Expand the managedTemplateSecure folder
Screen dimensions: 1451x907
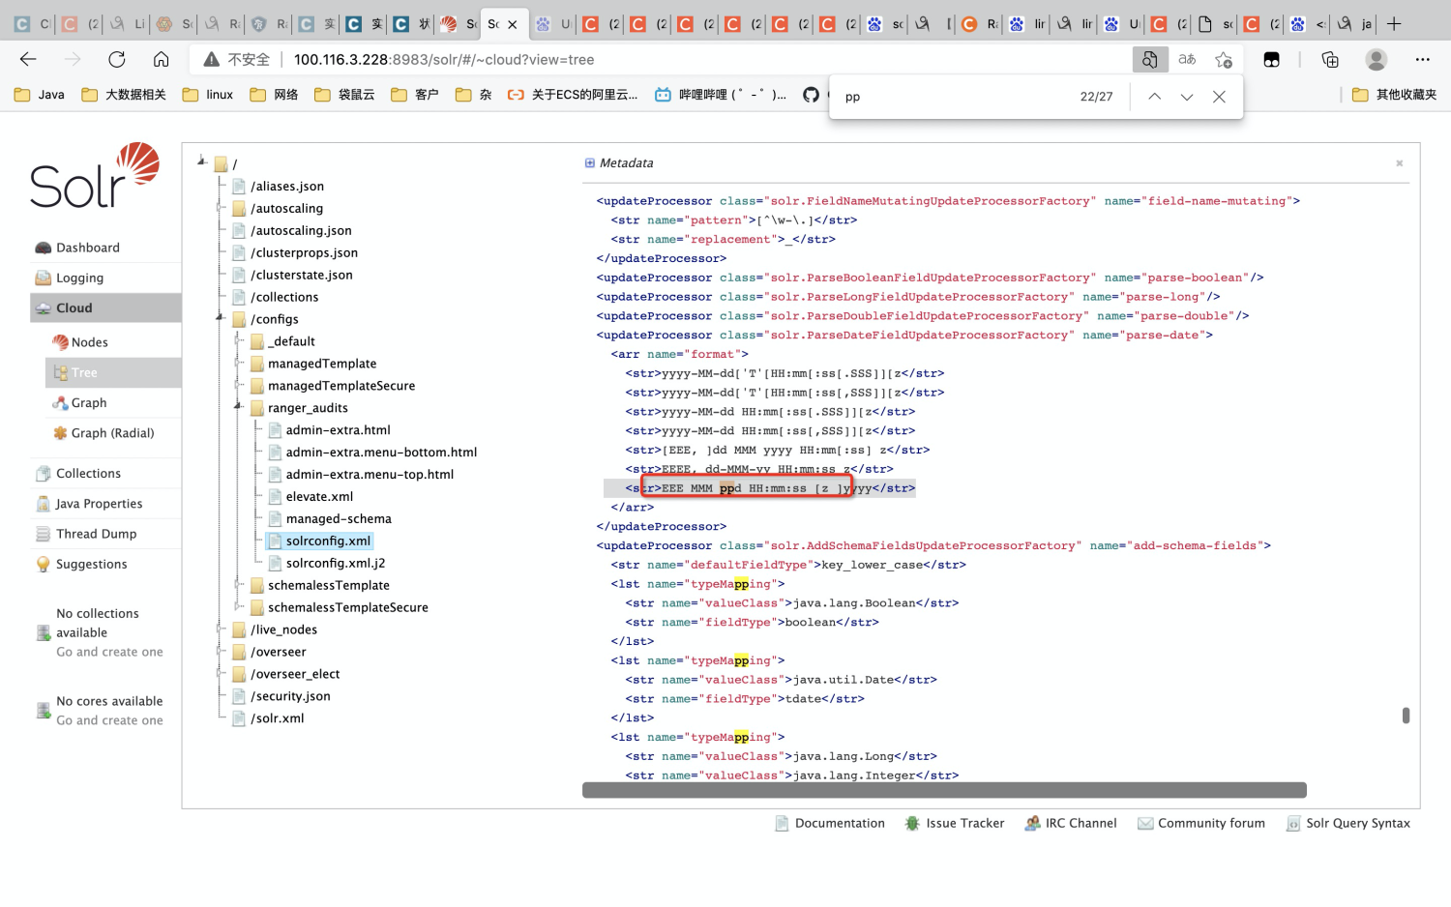coord(238,385)
